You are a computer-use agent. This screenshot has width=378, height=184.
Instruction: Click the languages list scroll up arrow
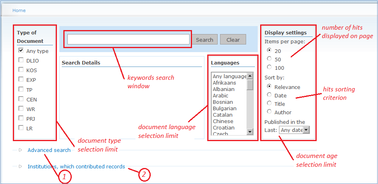tap(250, 76)
